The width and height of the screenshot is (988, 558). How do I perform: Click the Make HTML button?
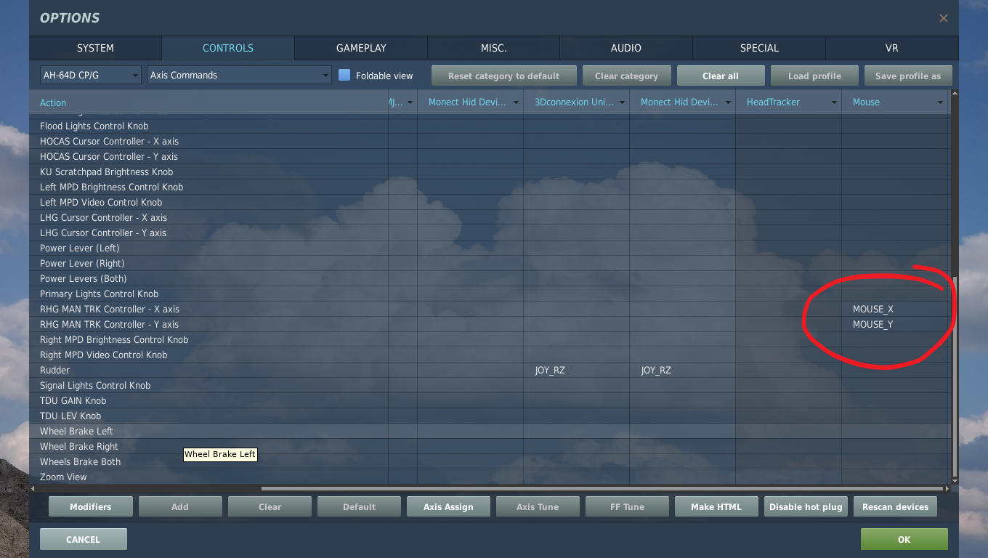tap(716, 506)
